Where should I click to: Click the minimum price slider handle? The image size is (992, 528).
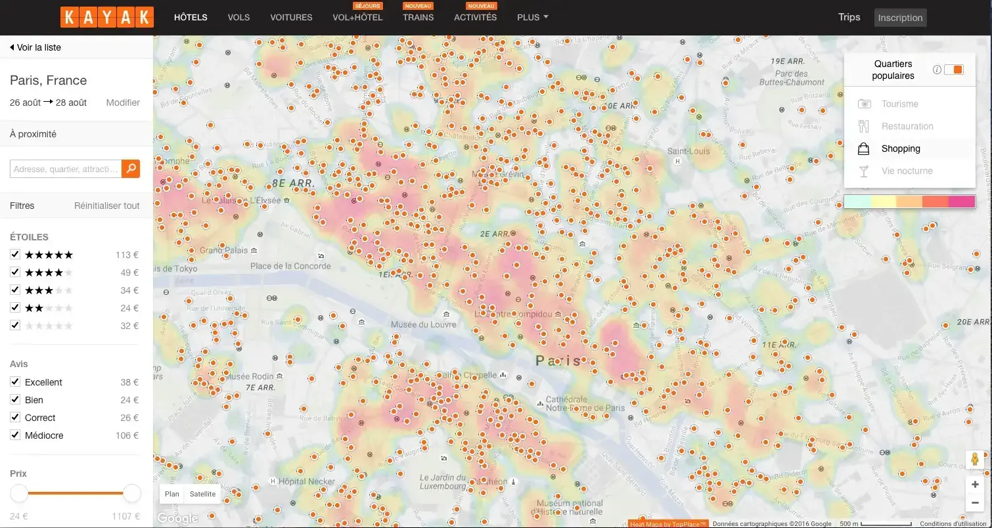(x=19, y=493)
